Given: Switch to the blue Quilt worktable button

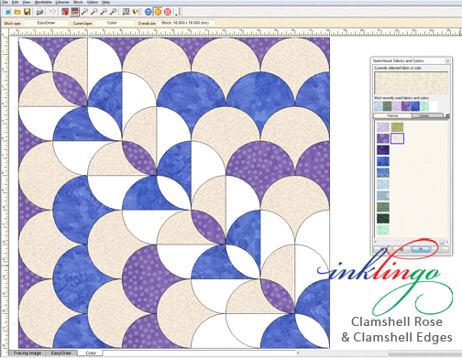Looking at the screenshot, I should click(x=148, y=12).
